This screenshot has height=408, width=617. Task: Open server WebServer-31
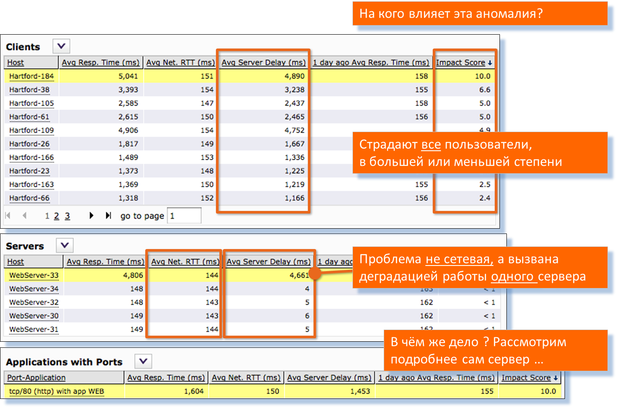click(x=34, y=330)
